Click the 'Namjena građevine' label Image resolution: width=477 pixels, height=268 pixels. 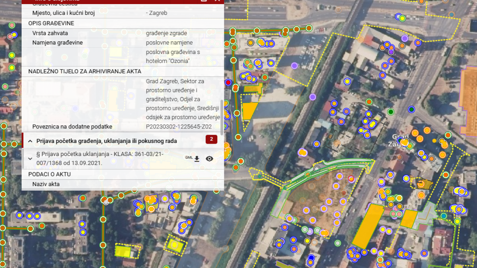tap(58, 43)
